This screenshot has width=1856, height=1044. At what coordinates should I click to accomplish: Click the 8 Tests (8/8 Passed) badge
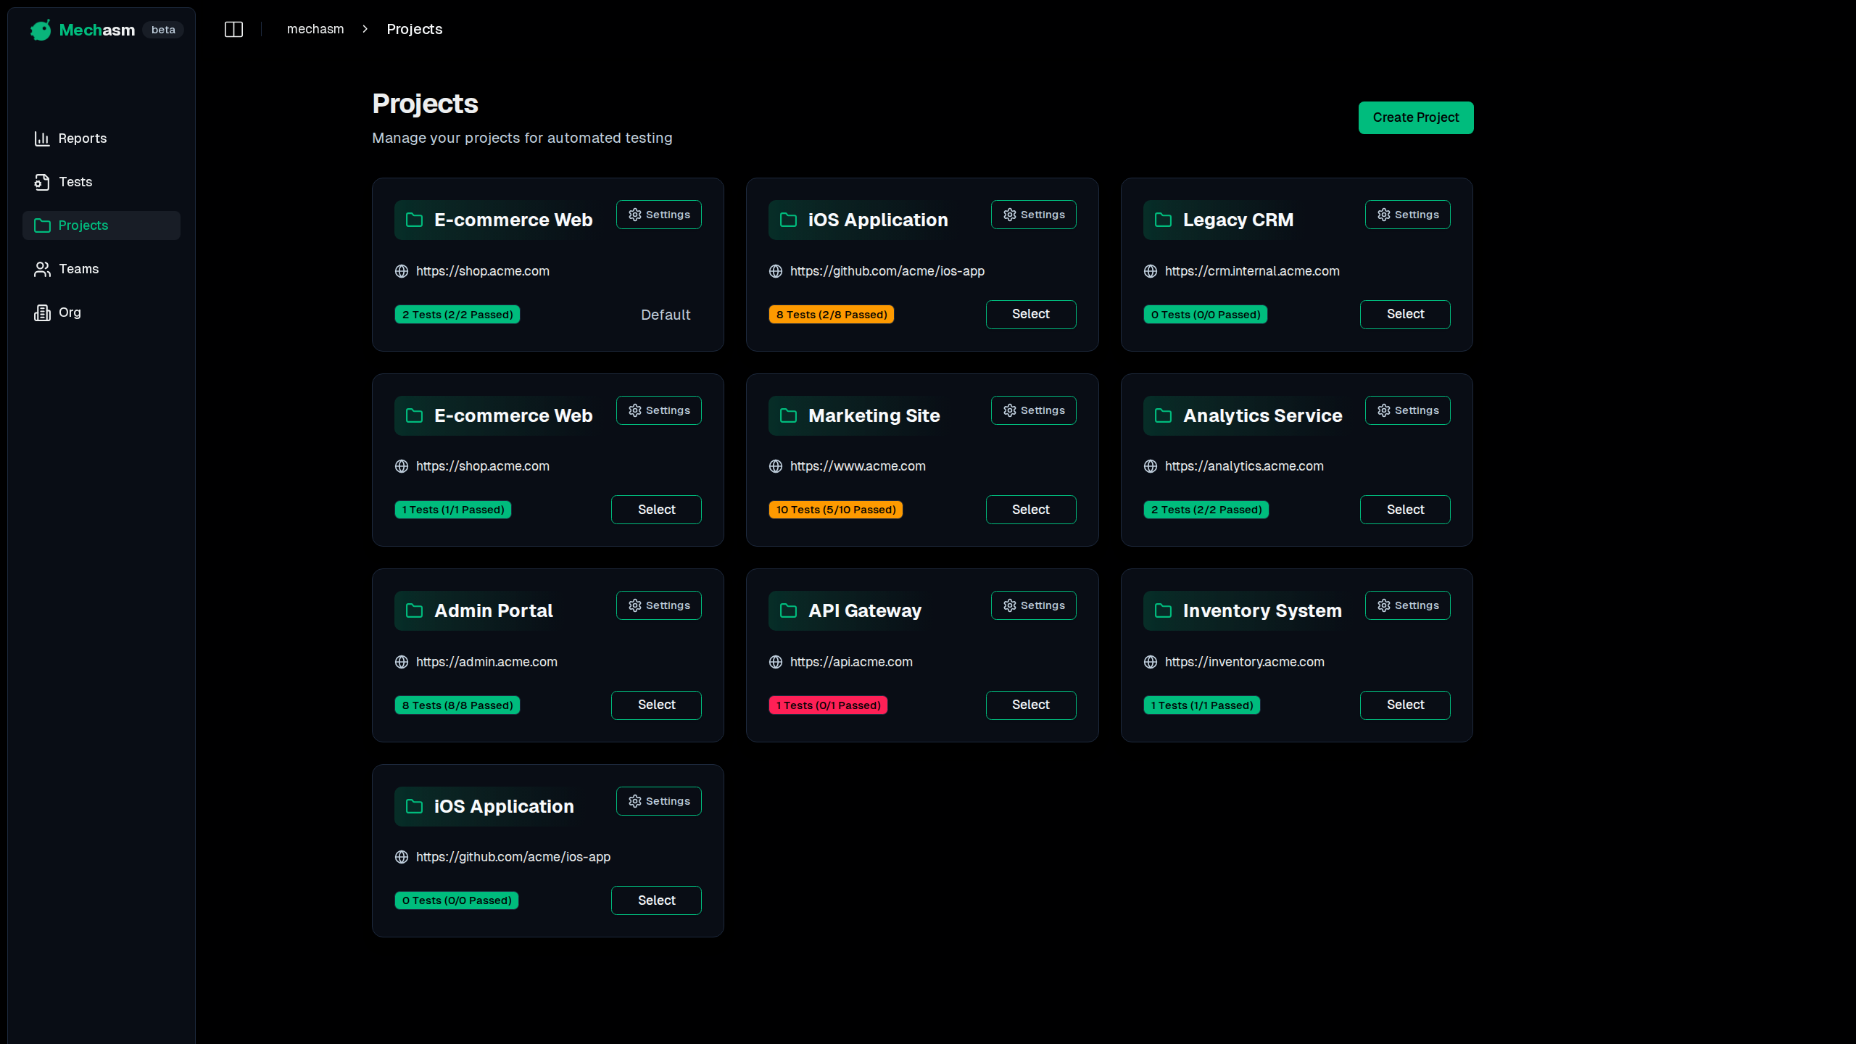pyautogui.click(x=457, y=705)
